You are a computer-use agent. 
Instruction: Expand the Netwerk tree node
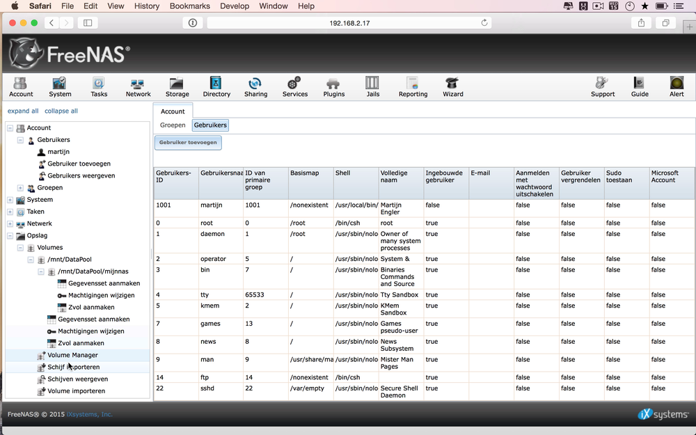(x=10, y=223)
